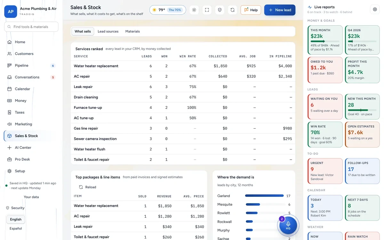Open the Urgent to-do card
Image resolution: width=384 pixels, height=240 pixels.
point(325,171)
